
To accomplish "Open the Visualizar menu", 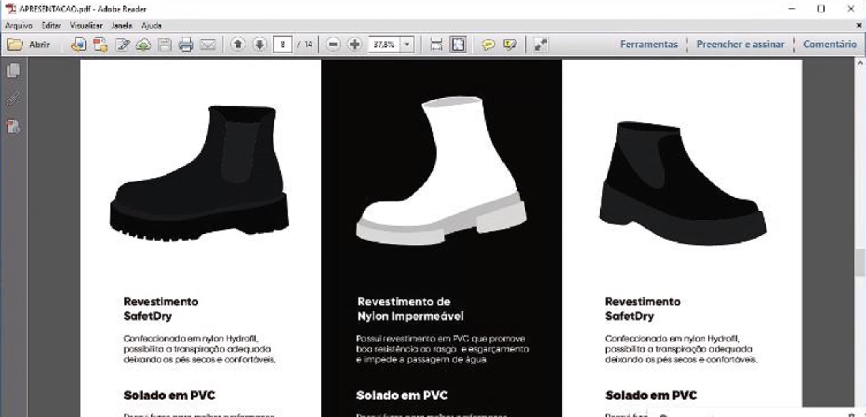I will [x=86, y=25].
